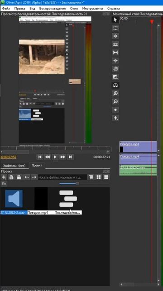
Task: Toggle the Snapping magnet button
Action: point(115,85)
